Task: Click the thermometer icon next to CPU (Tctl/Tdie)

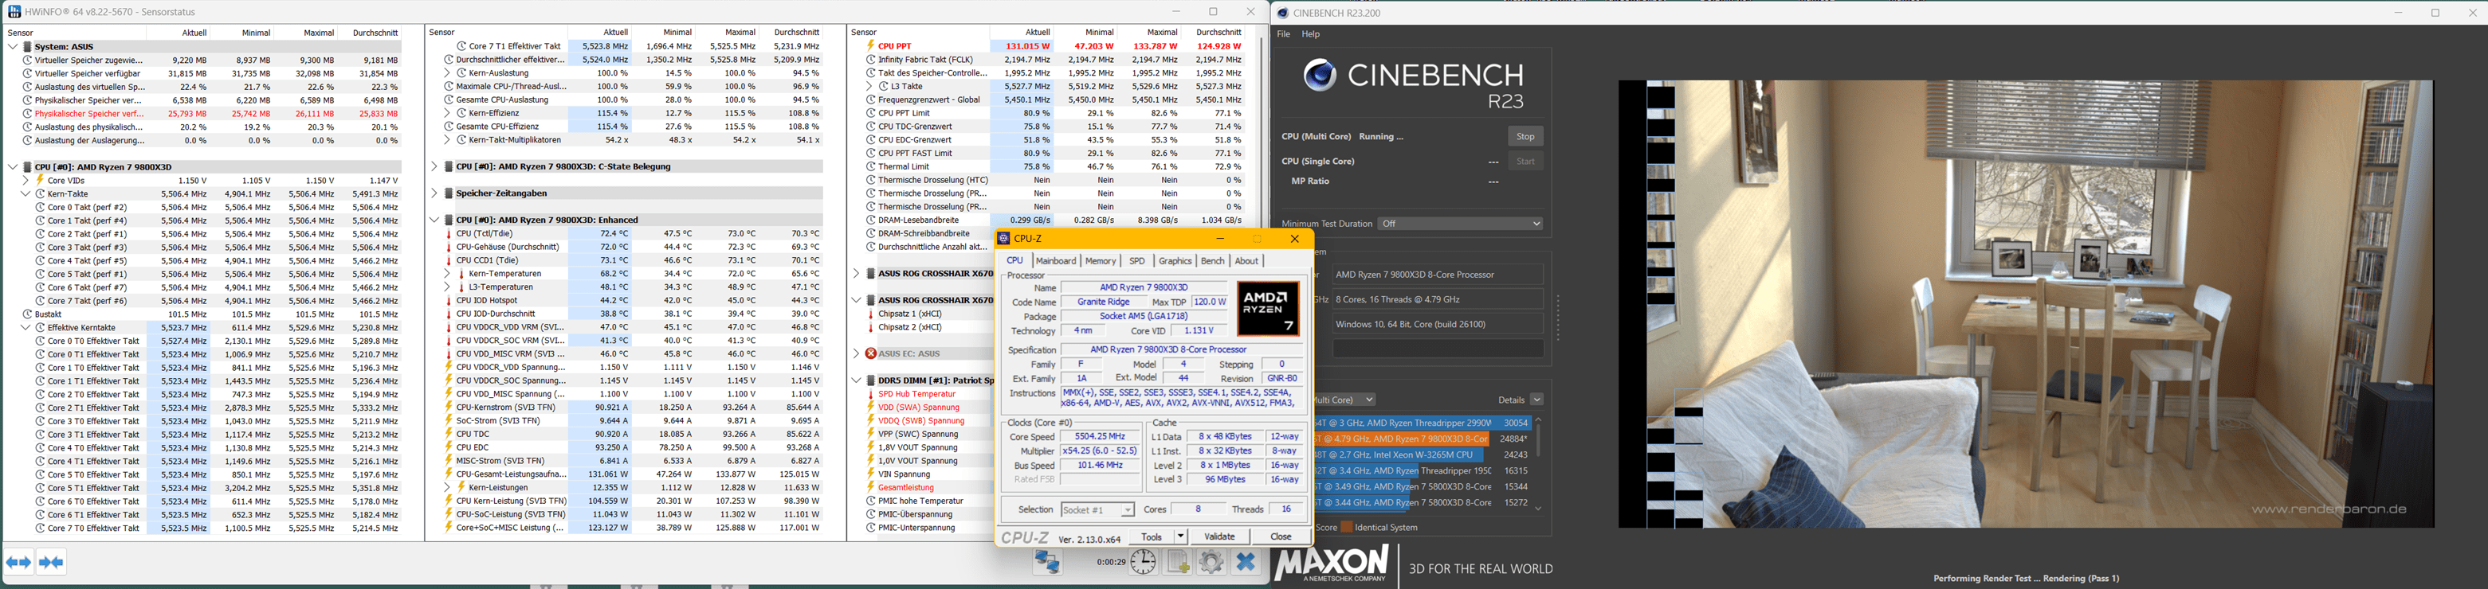Action: click(x=448, y=233)
